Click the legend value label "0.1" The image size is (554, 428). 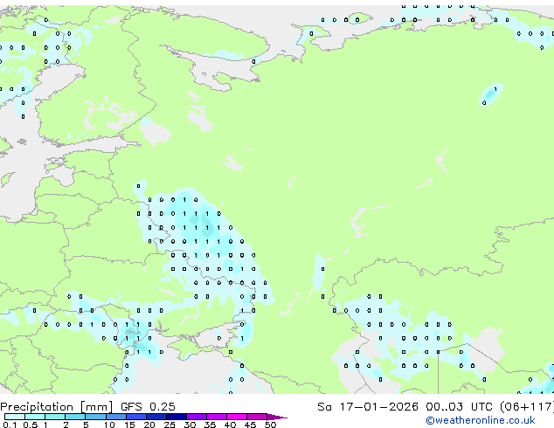tap(10, 425)
